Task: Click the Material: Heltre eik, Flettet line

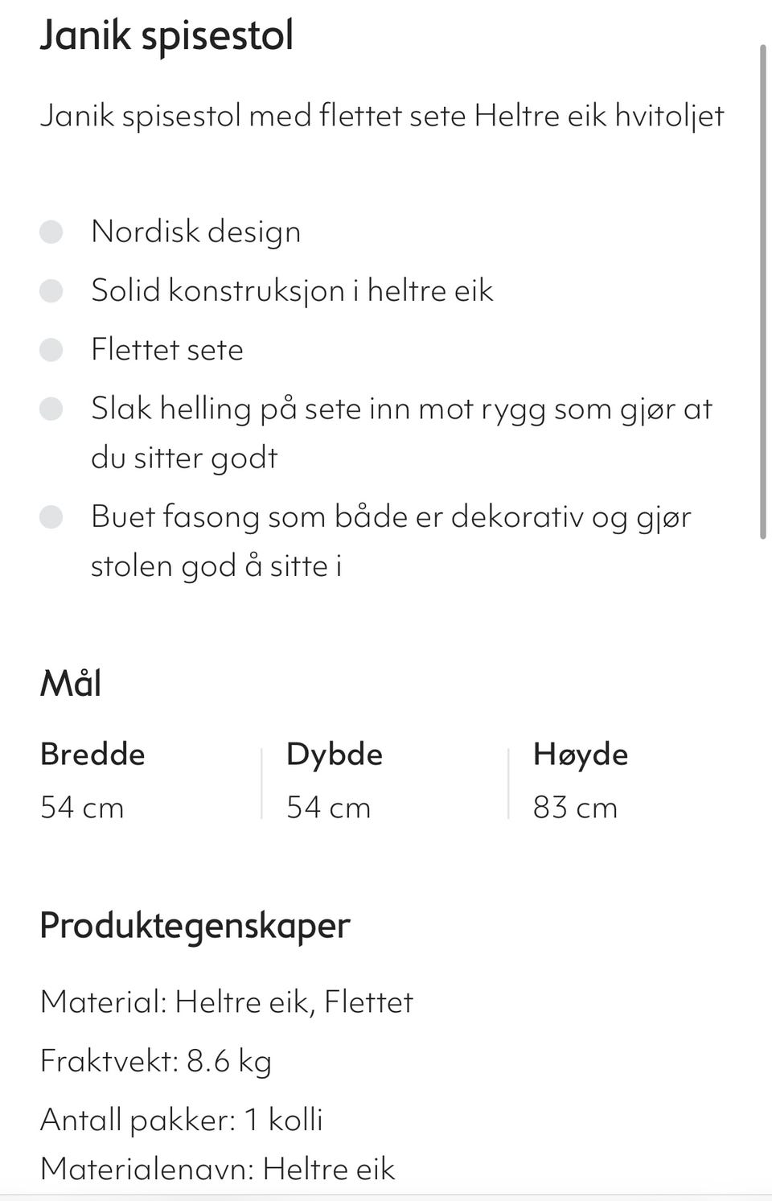Action: [226, 1002]
